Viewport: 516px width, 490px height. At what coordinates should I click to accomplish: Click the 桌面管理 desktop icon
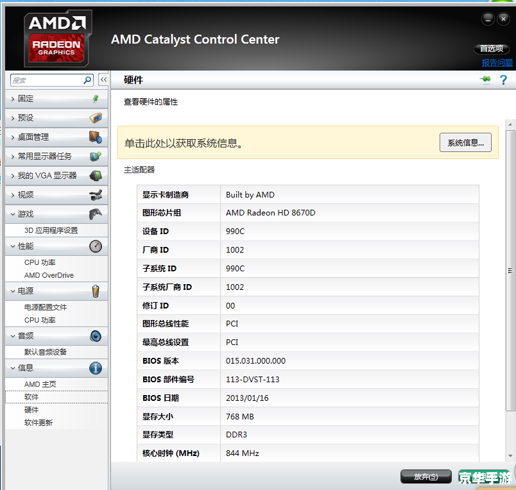tap(96, 137)
